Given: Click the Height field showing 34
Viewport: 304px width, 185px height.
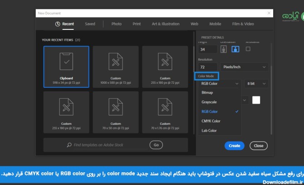Looking at the screenshot, I should 207,49.
